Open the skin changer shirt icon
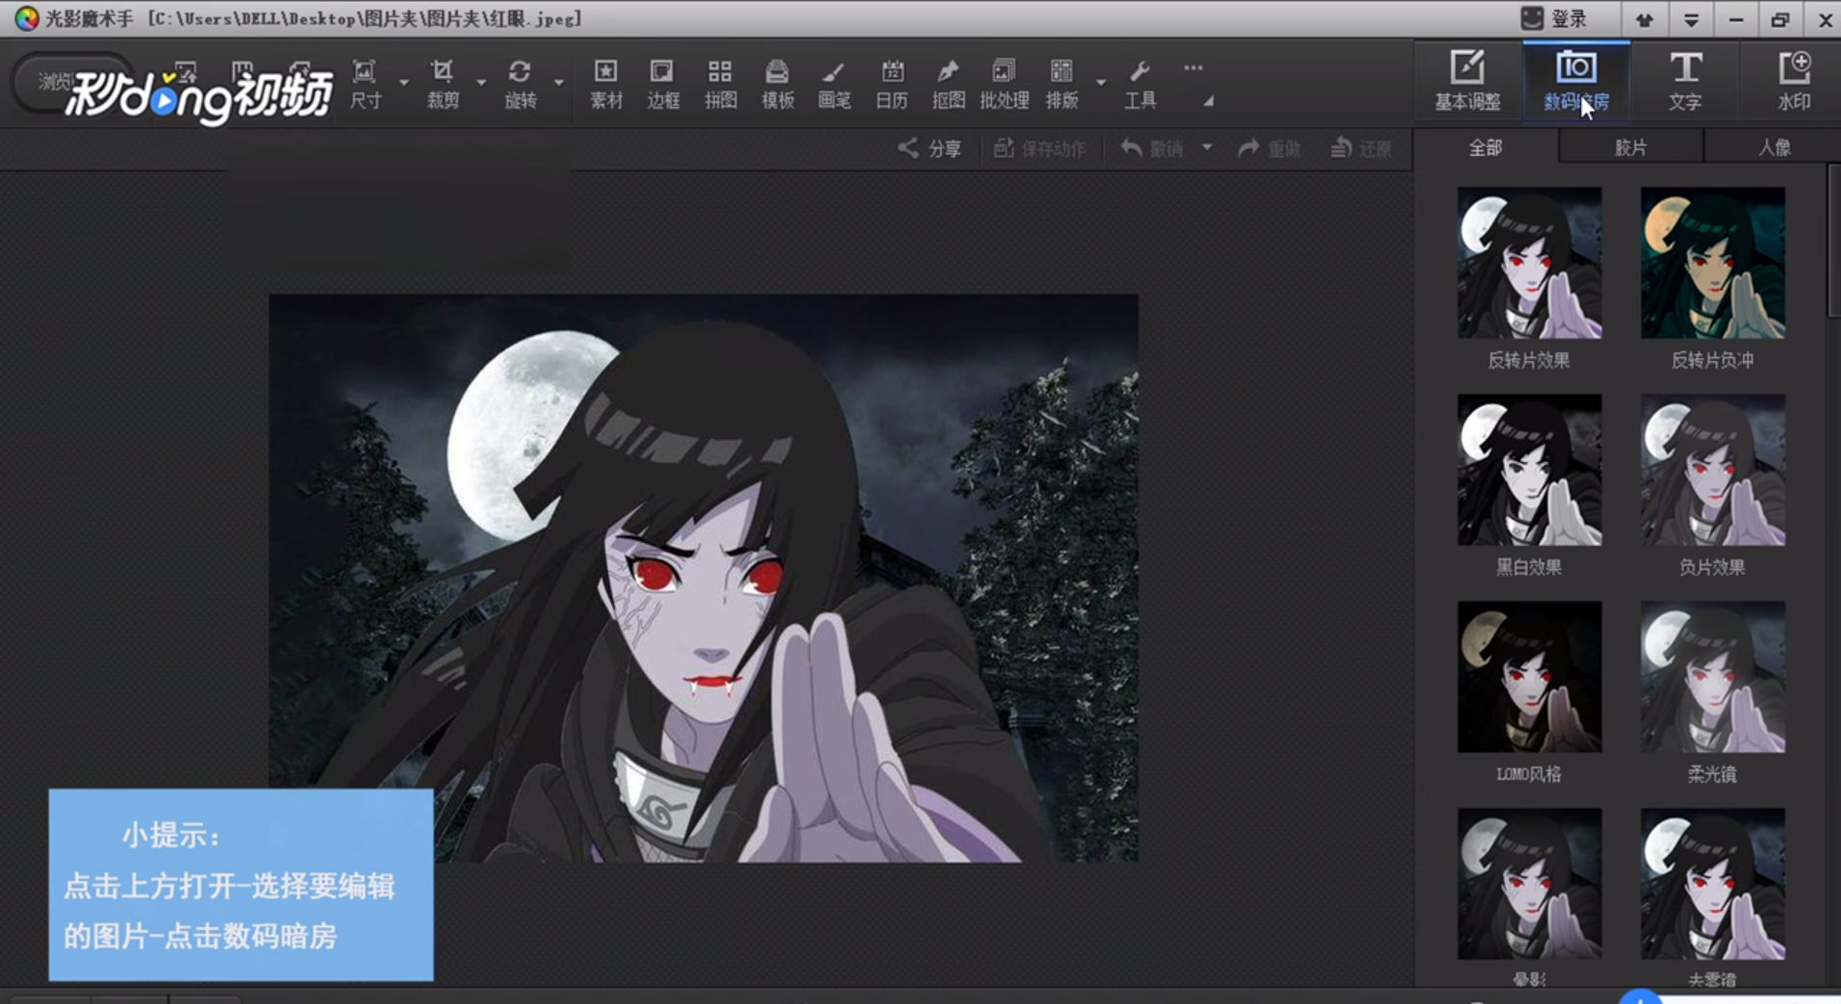This screenshot has height=1004, width=1841. coord(1645,19)
